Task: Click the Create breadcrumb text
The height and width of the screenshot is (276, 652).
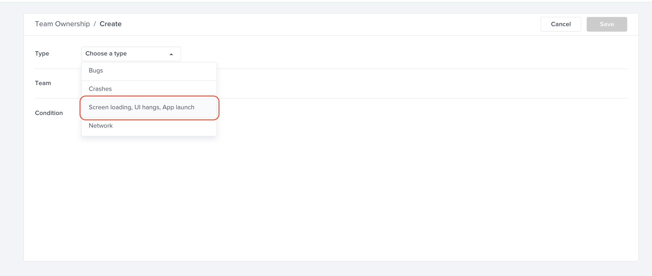Action: pos(110,24)
